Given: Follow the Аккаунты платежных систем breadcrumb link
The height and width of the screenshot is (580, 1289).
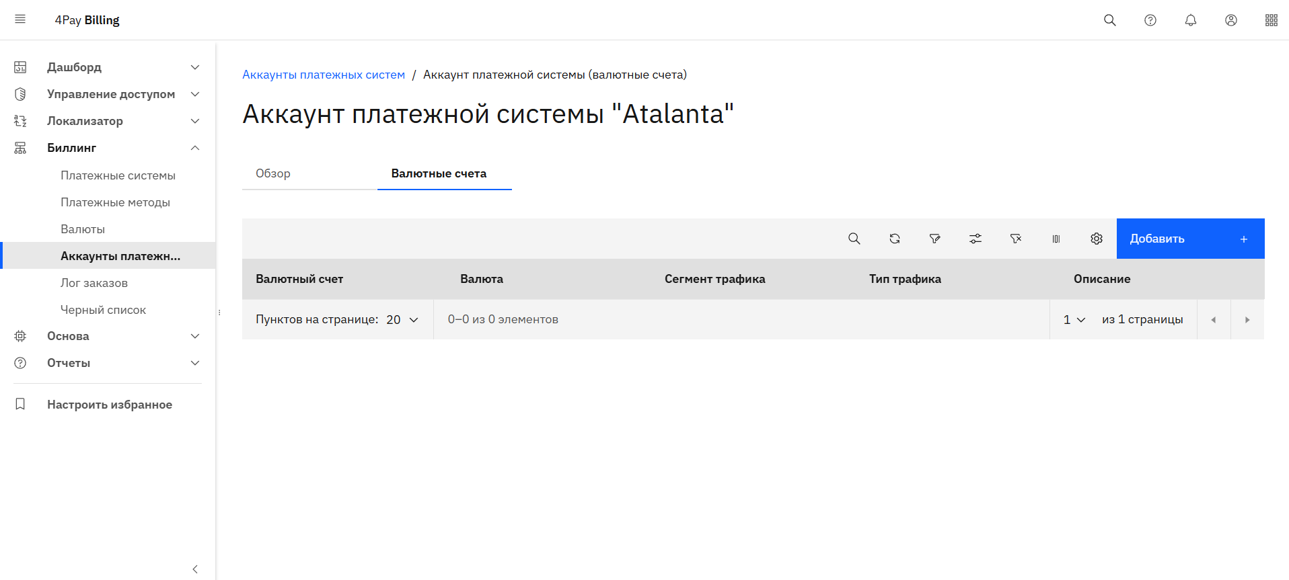Looking at the screenshot, I should click(324, 75).
